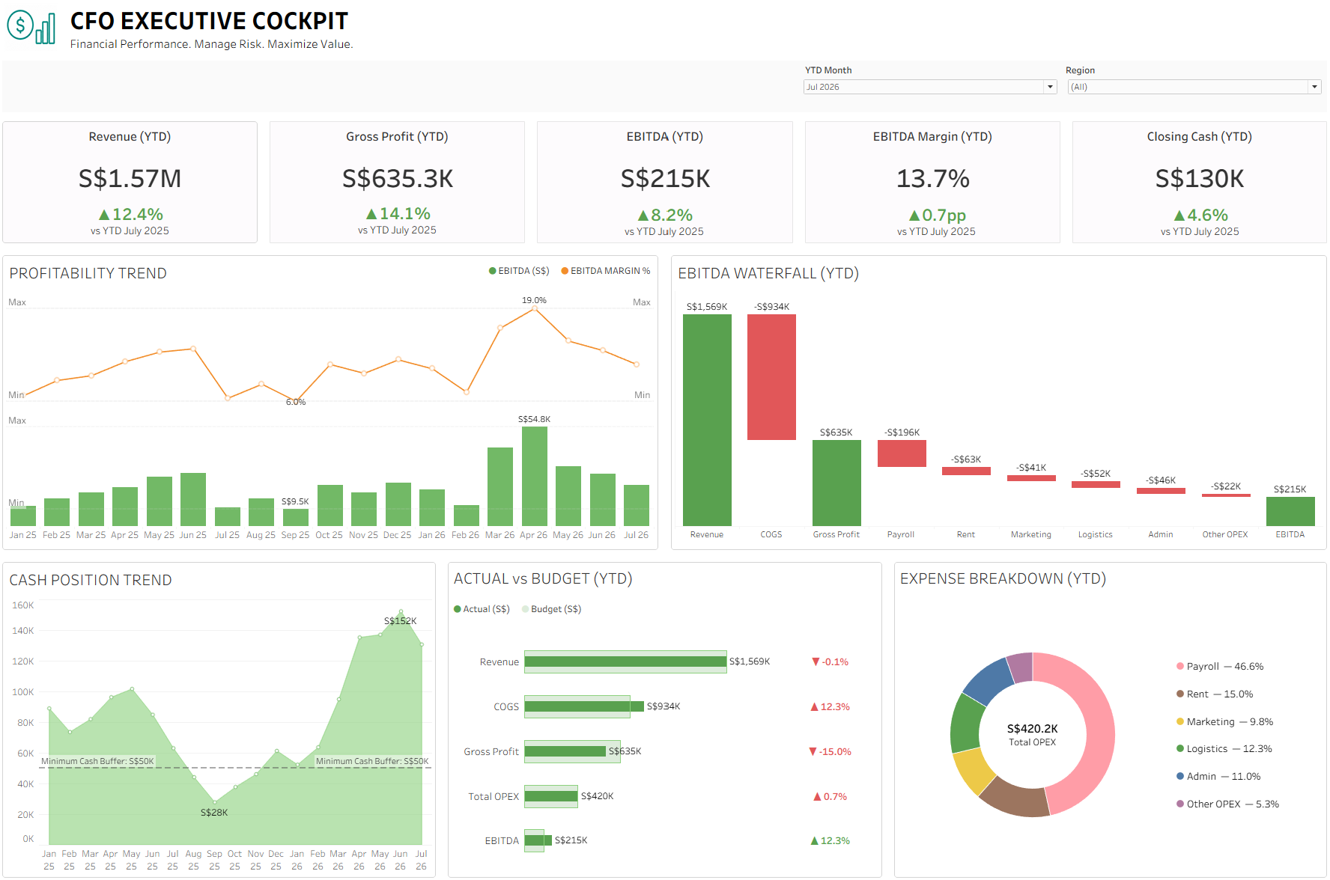1330x880 pixels.
Task: Click the EBITDA (S$) green legend dot
Action: 492,271
